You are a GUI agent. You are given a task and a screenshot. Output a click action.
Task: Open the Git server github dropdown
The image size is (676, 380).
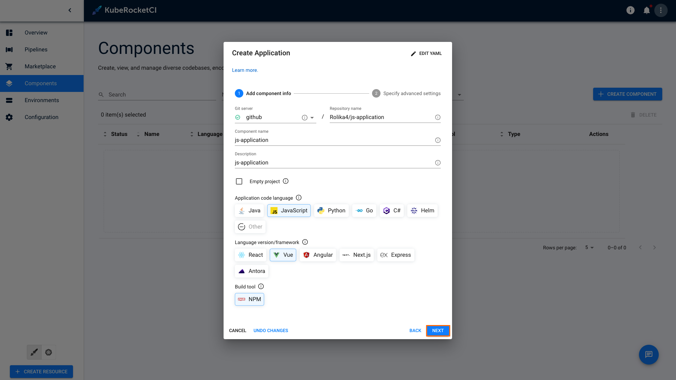point(275,117)
